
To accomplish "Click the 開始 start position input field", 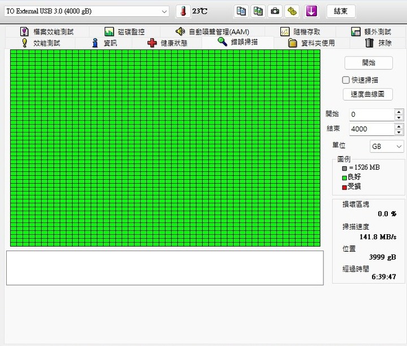I will 371,115.
